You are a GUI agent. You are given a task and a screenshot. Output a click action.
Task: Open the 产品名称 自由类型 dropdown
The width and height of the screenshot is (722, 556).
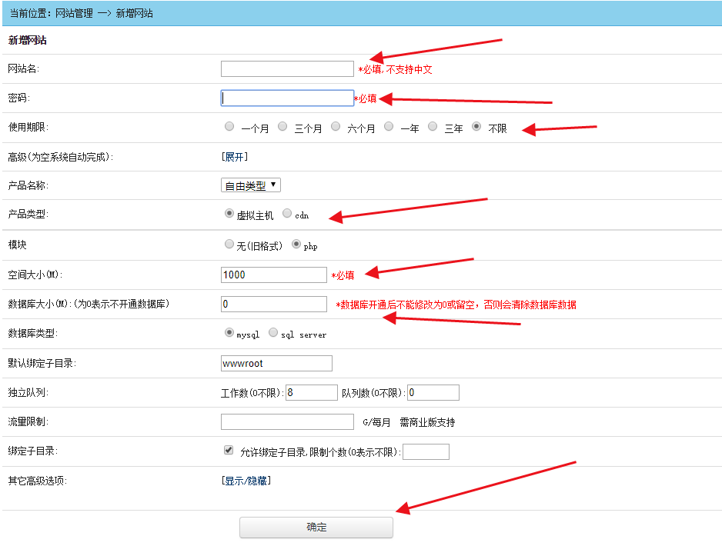(251, 185)
